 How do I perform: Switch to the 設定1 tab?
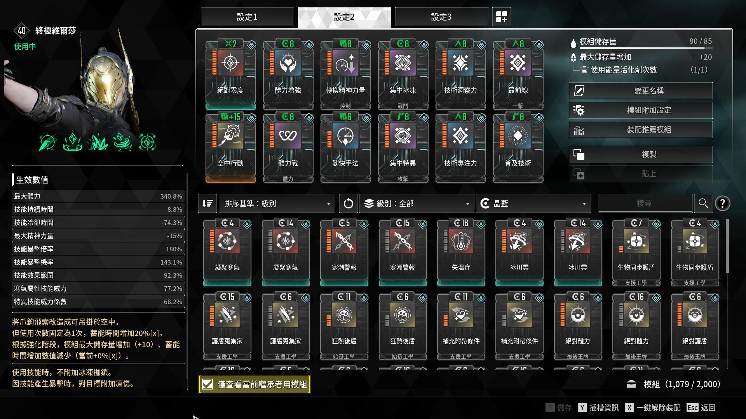pyautogui.click(x=247, y=17)
